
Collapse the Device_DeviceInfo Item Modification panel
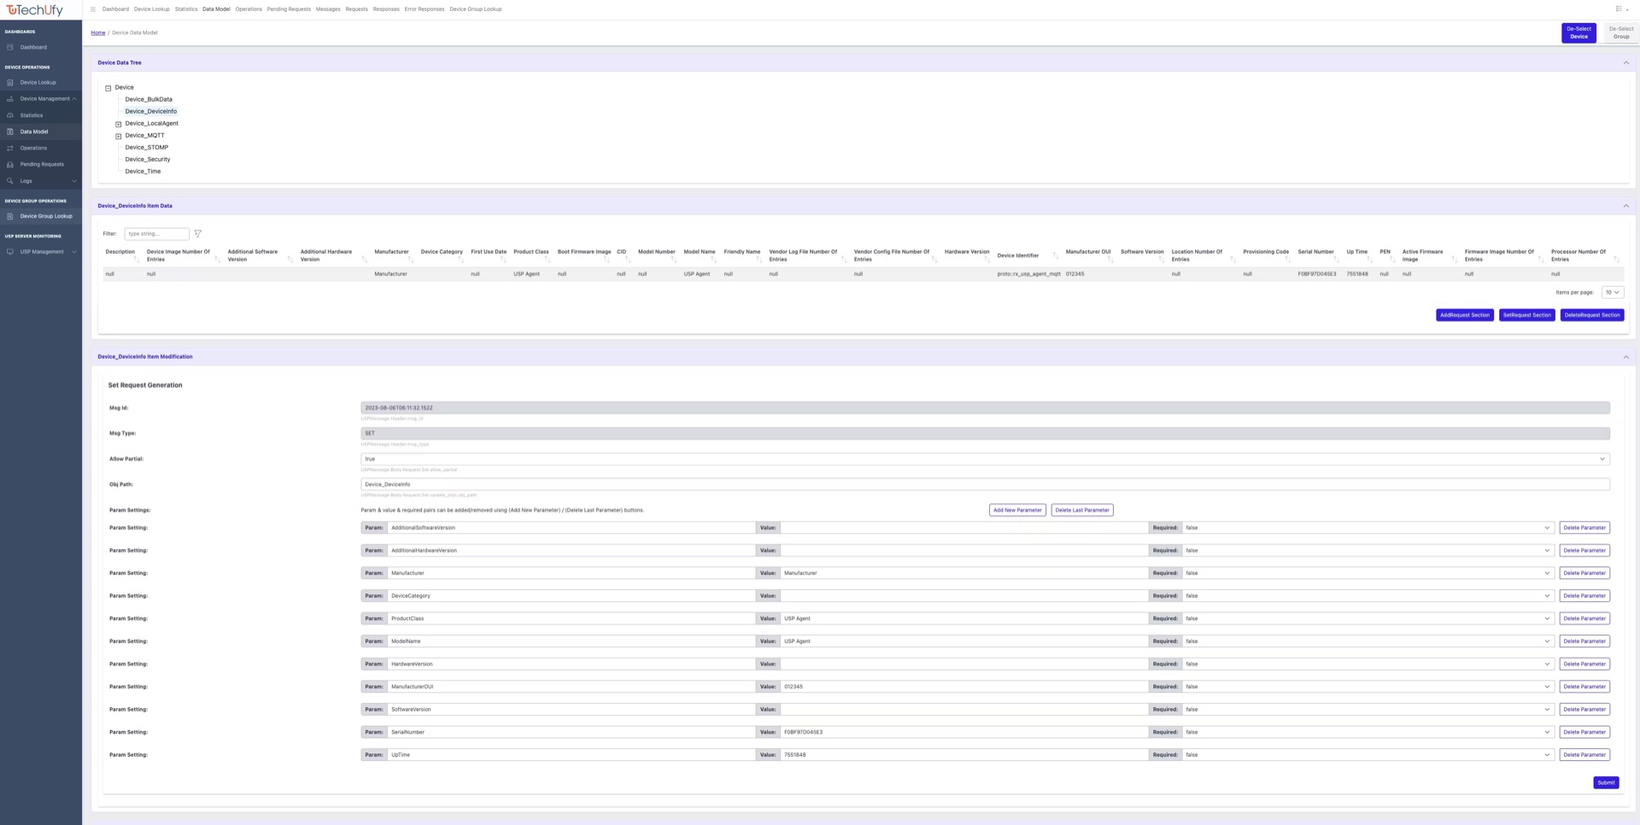[1625, 357]
